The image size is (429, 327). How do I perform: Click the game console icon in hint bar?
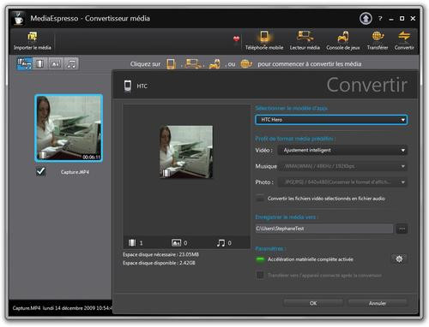(x=214, y=64)
